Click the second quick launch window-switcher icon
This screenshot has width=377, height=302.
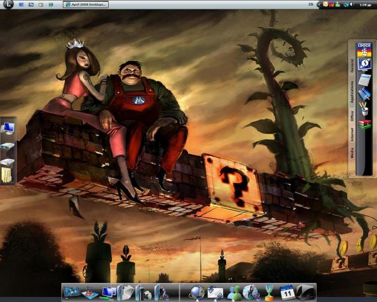(x=31, y=4)
